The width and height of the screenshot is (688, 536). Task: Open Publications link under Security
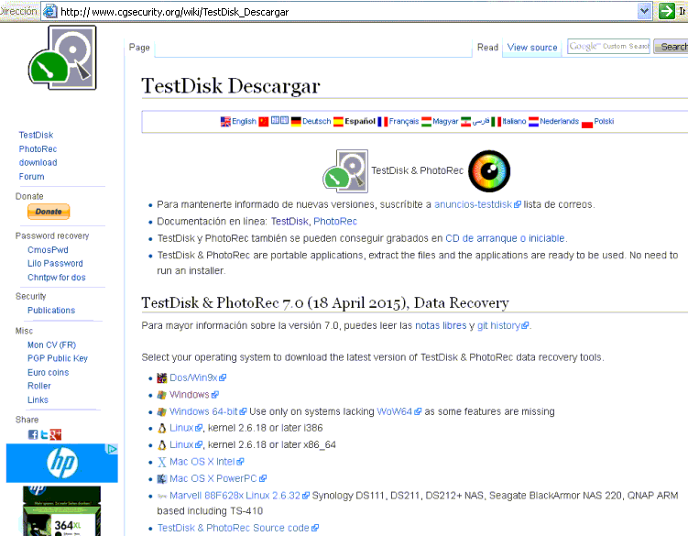point(51,311)
